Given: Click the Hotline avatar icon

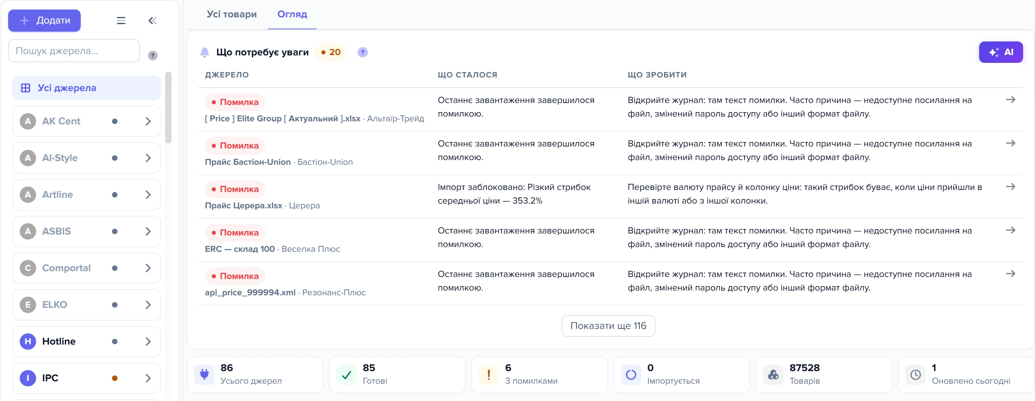Looking at the screenshot, I should coord(28,341).
